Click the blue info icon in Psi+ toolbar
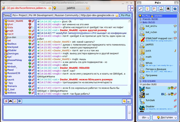Image resolution: width=180 pixels, height=122 pixels. click(x=175, y=9)
